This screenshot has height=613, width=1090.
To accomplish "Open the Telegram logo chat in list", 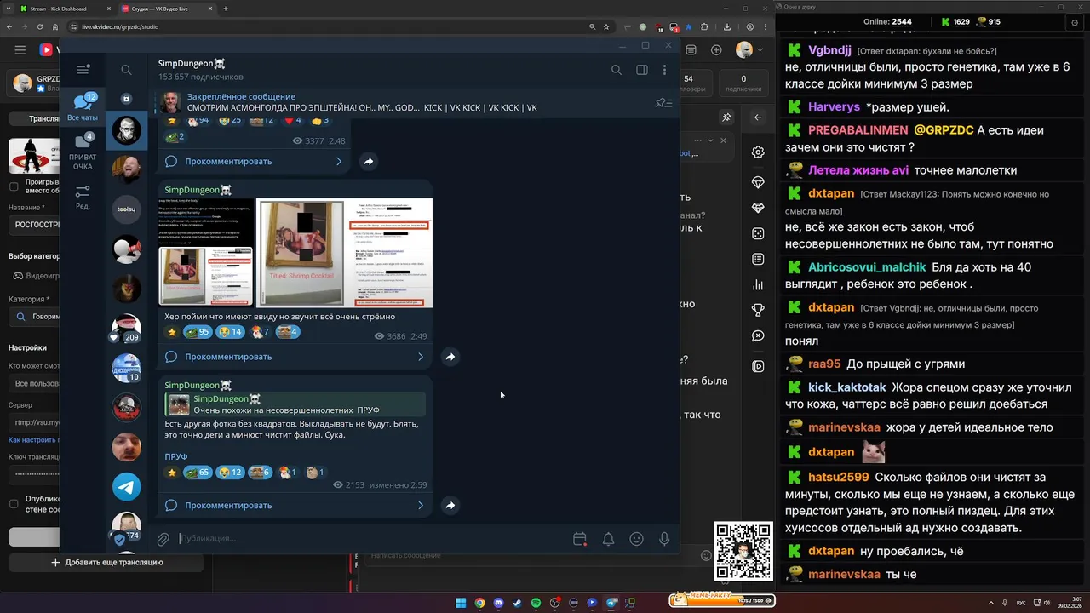I will (127, 487).
